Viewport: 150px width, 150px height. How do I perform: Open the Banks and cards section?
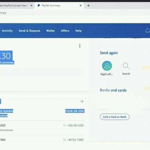click(113, 90)
